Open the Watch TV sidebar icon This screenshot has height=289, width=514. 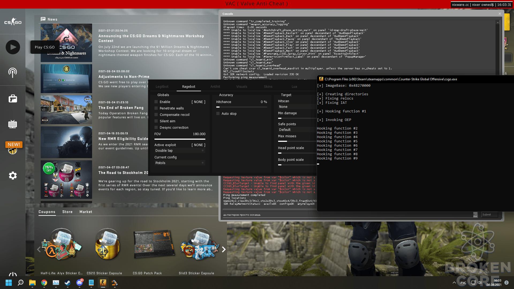tap(13, 124)
